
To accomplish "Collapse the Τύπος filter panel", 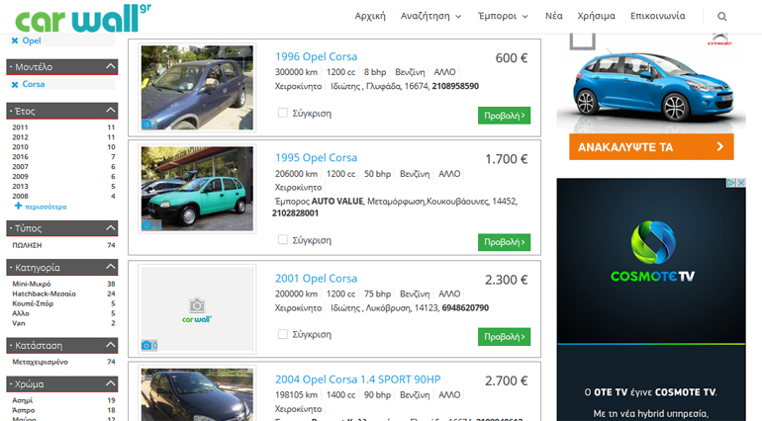I will 111,227.
